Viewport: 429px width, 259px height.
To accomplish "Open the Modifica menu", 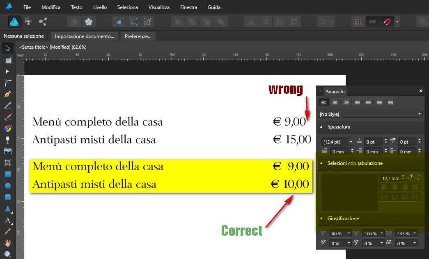I will coord(51,7).
